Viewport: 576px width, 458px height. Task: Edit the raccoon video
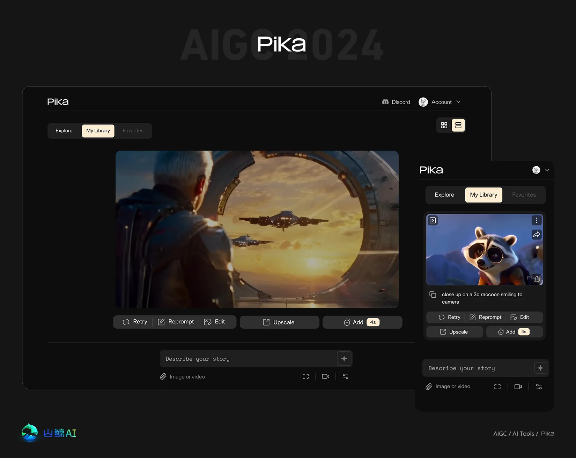[520, 317]
